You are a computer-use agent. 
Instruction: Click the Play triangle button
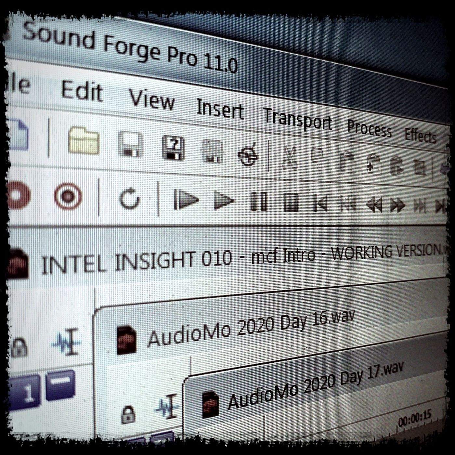click(x=224, y=201)
